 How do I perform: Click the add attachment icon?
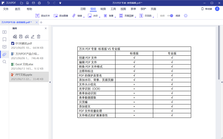coord(15,36)
